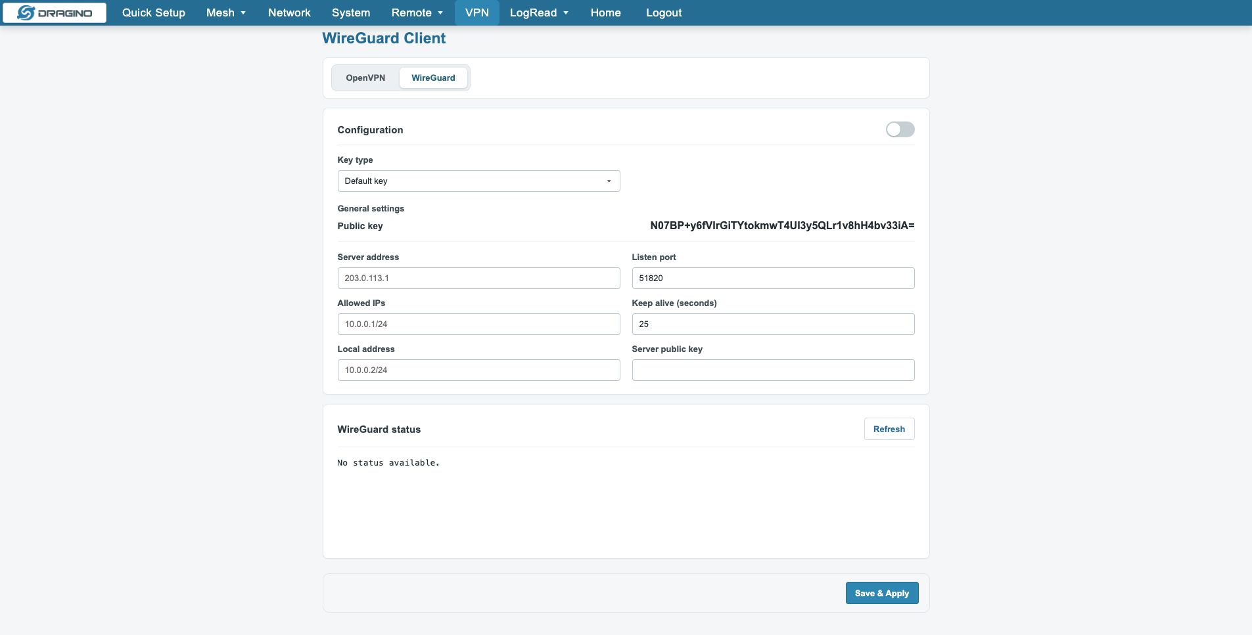Click the Save & Apply button

pyautogui.click(x=882, y=593)
